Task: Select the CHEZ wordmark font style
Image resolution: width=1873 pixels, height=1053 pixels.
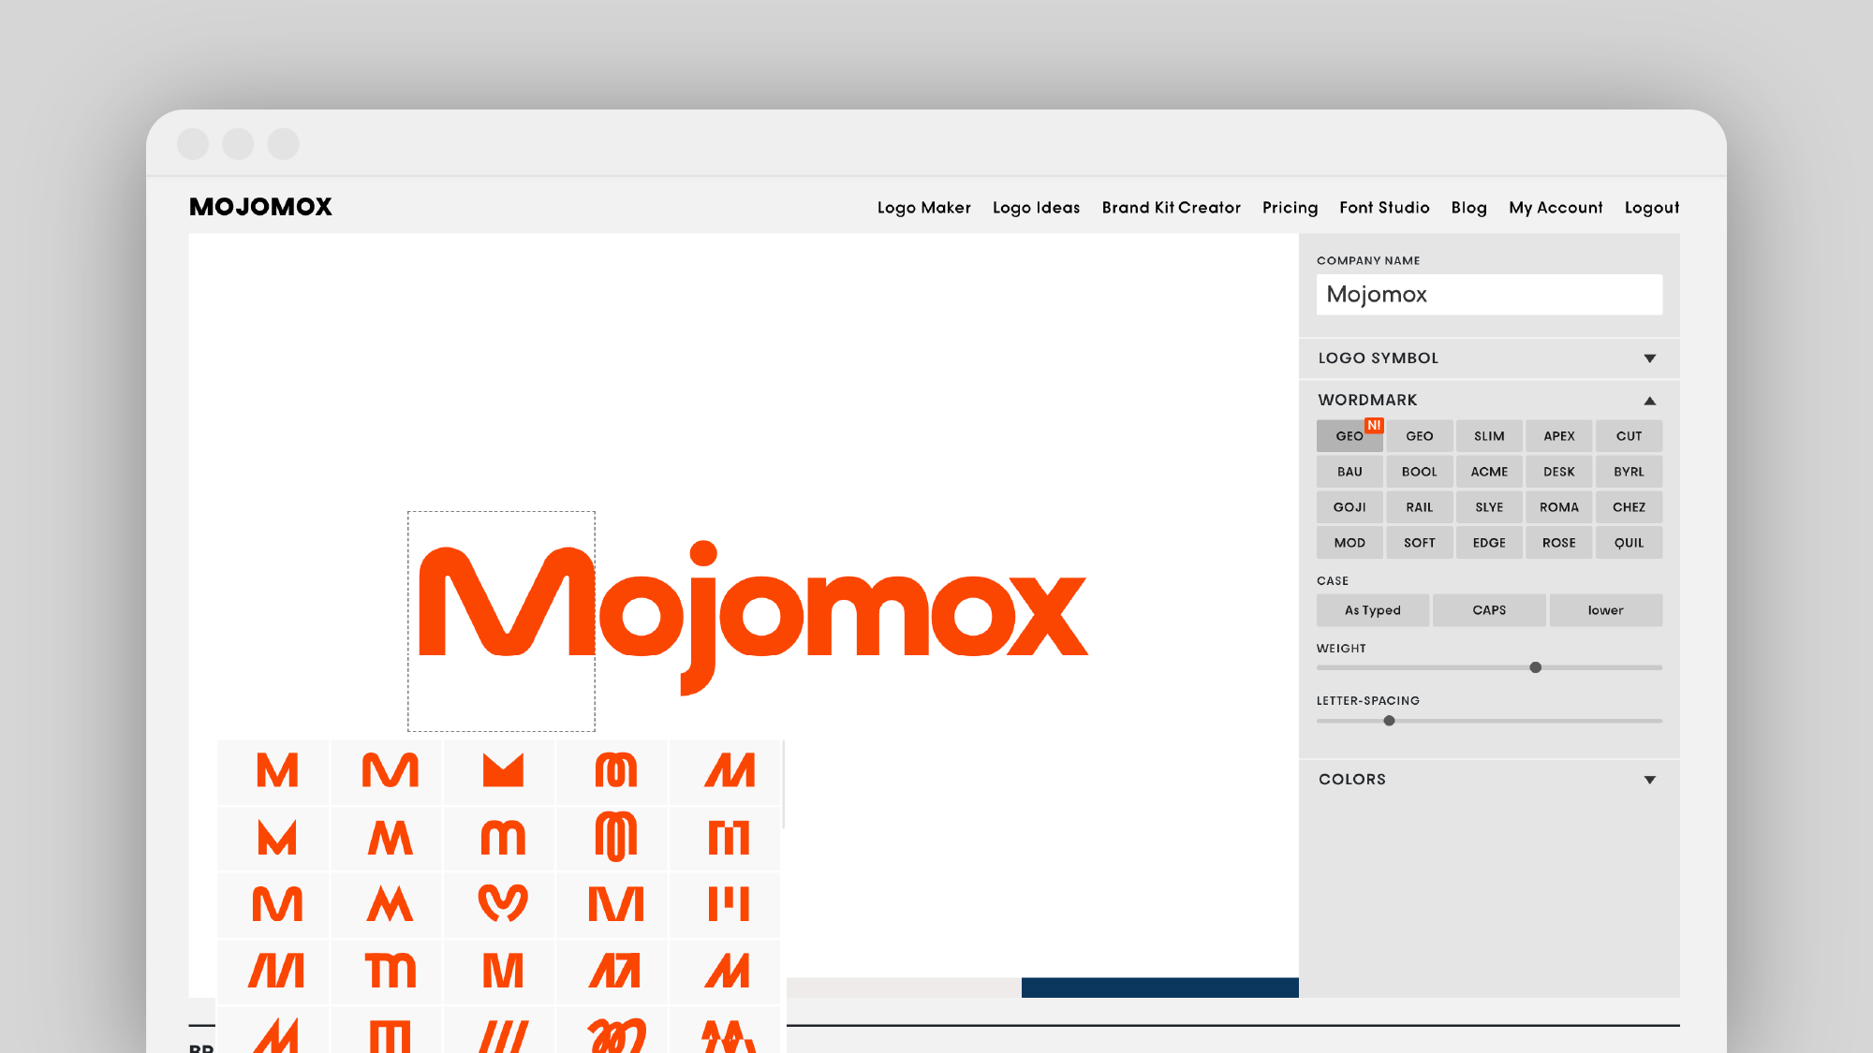Action: coord(1629,506)
